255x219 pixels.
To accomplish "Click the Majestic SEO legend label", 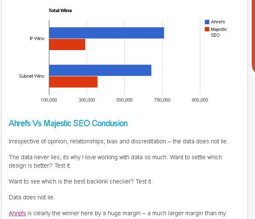I will coord(219,32).
